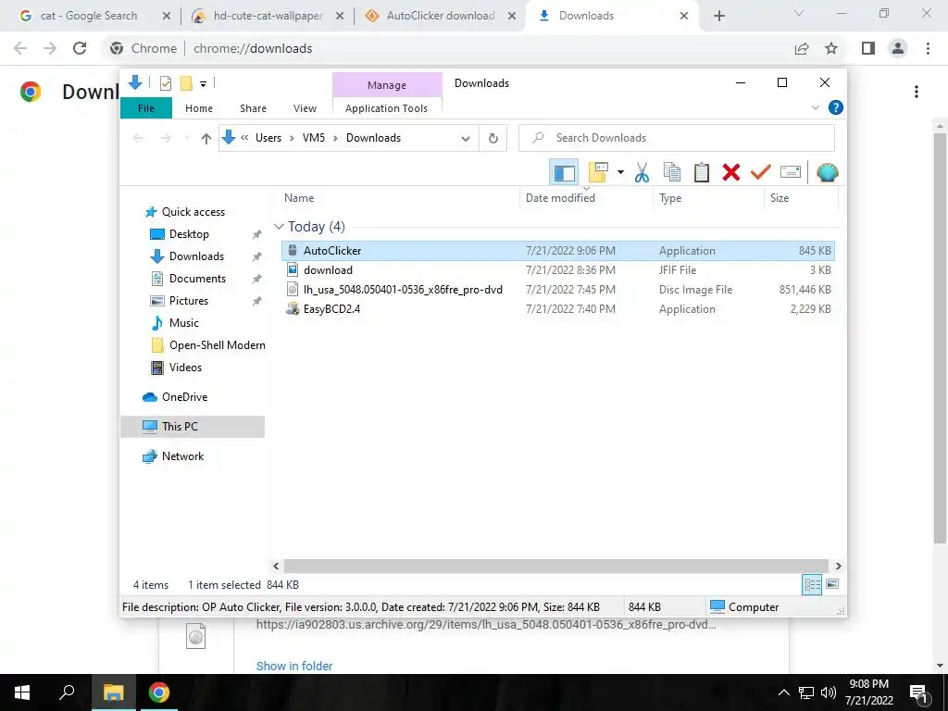
Task: Open Pictures in navigation pane
Action: pos(188,301)
